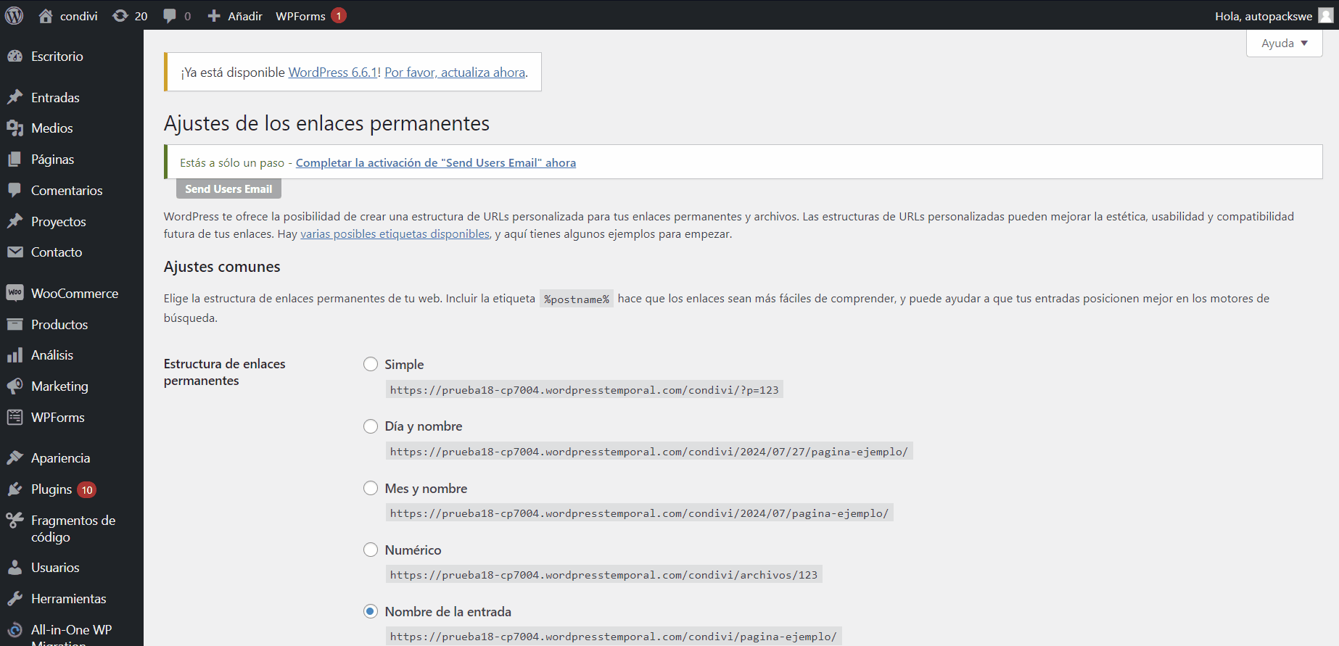The image size is (1339, 646).
Task: Click the condivi site name in admin bar
Action: click(x=78, y=16)
